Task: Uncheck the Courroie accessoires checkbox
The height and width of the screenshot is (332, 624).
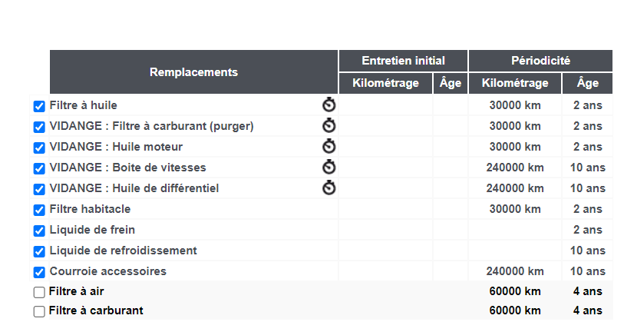Action: [x=39, y=272]
